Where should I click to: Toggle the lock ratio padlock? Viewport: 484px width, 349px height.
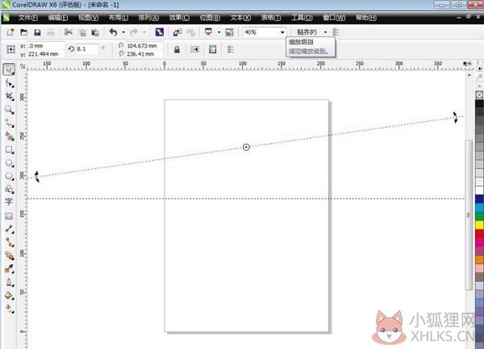[177, 49]
